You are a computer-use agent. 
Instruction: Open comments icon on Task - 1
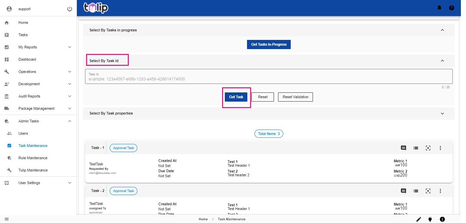(x=403, y=148)
